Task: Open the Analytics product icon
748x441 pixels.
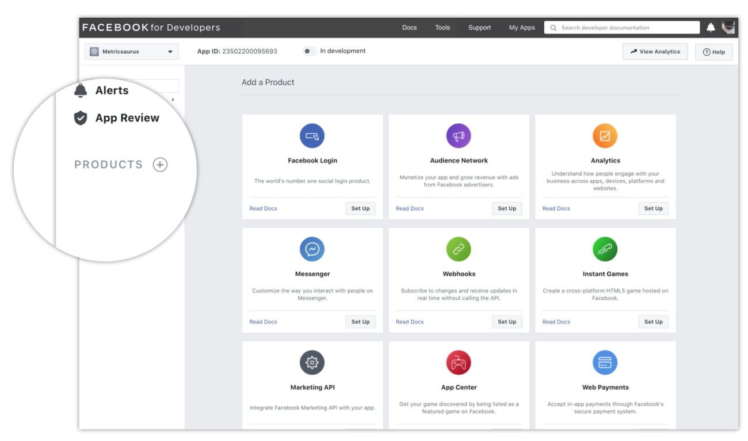Action: tap(605, 136)
